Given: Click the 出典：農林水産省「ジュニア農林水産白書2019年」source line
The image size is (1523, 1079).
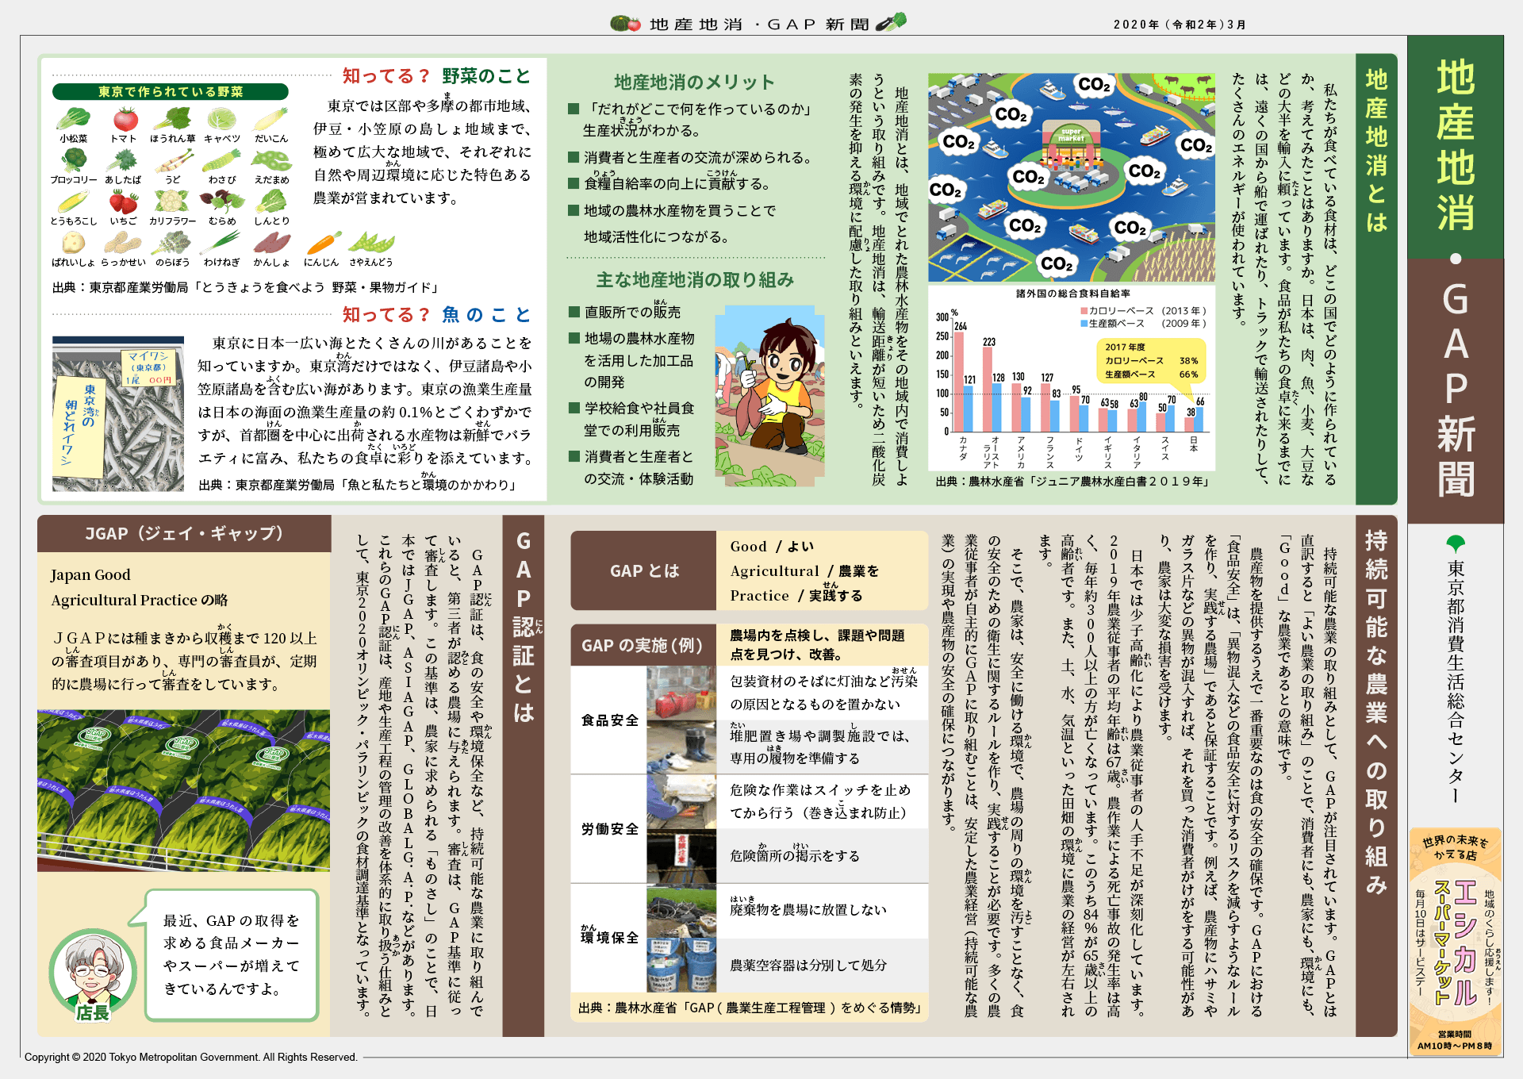Looking at the screenshot, I should [x=1072, y=481].
